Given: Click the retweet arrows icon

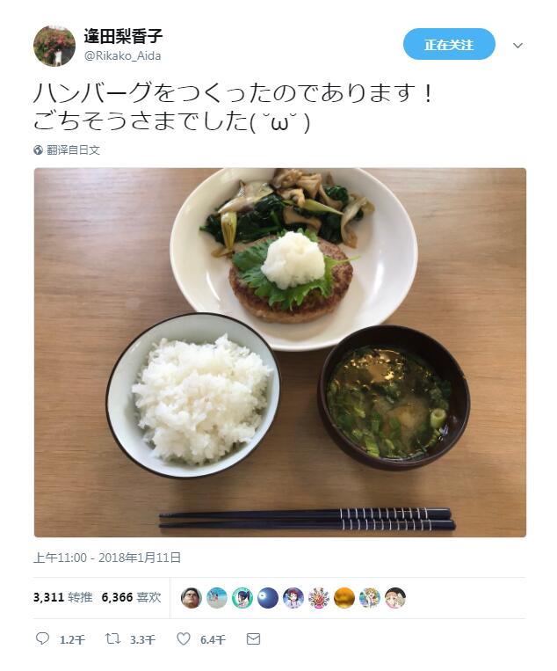Looking at the screenshot, I should coord(112,639).
